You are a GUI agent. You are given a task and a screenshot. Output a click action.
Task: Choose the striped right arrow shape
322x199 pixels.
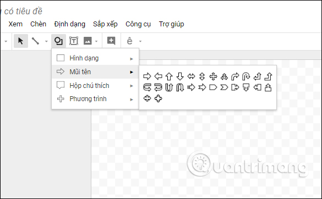[x=191, y=87]
